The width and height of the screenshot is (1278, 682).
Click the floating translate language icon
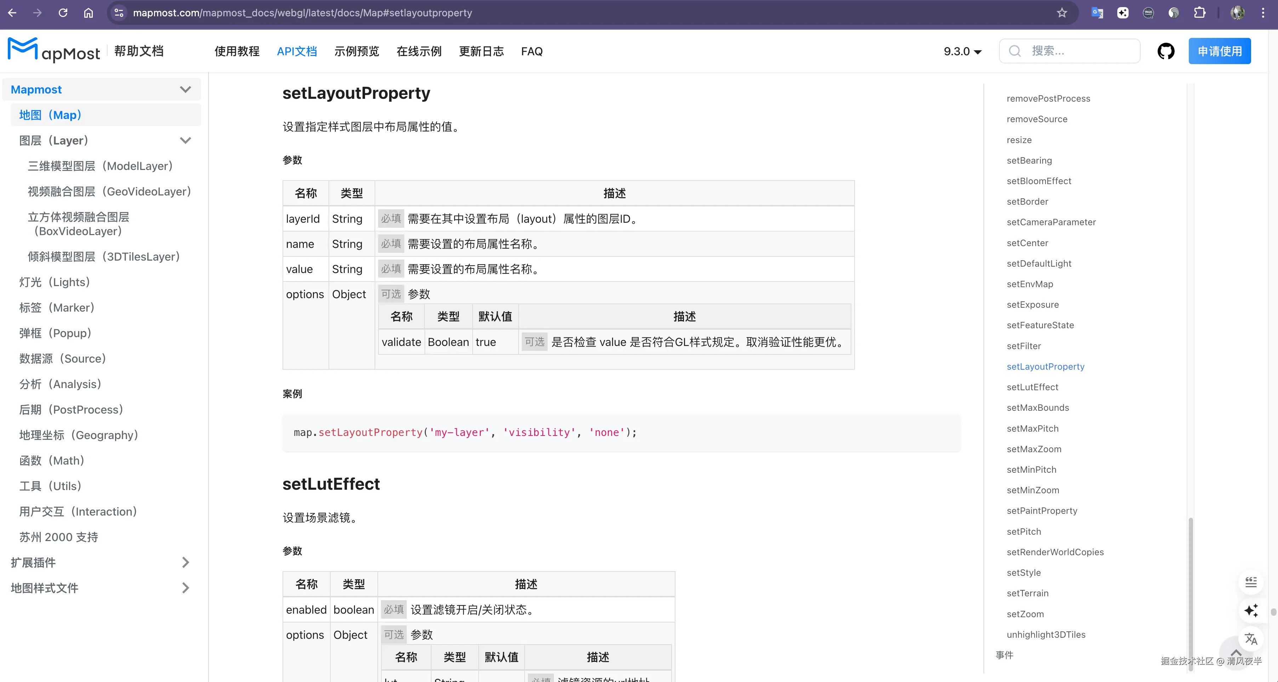pos(1251,639)
